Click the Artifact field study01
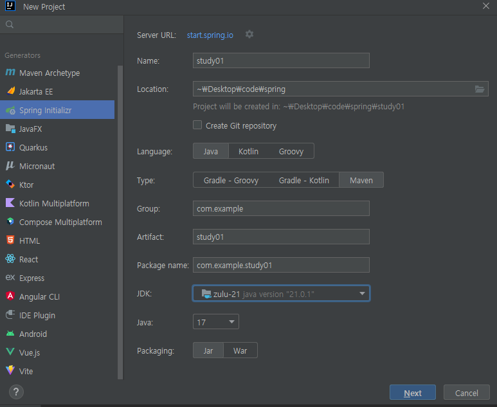This screenshot has width=497, height=407. point(281,237)
